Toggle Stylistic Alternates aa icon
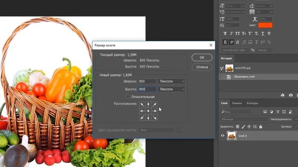Screen dimensions: 298x167 (250, 42)
